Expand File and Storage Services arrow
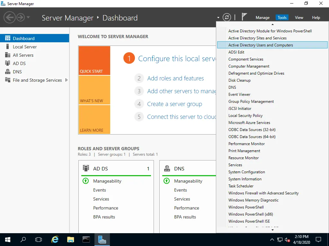329x246 pixels. click(66, 80)
